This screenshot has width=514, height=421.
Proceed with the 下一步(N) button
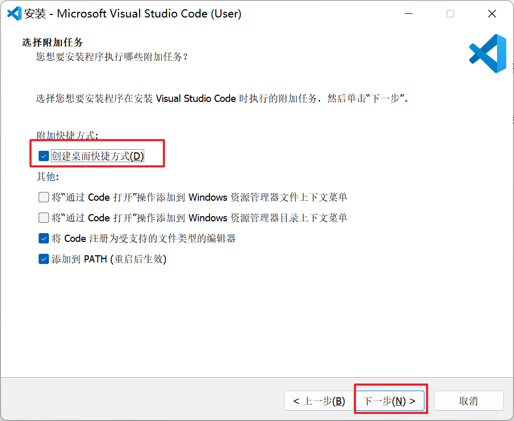pyautogui.click(x=390, y=401)
